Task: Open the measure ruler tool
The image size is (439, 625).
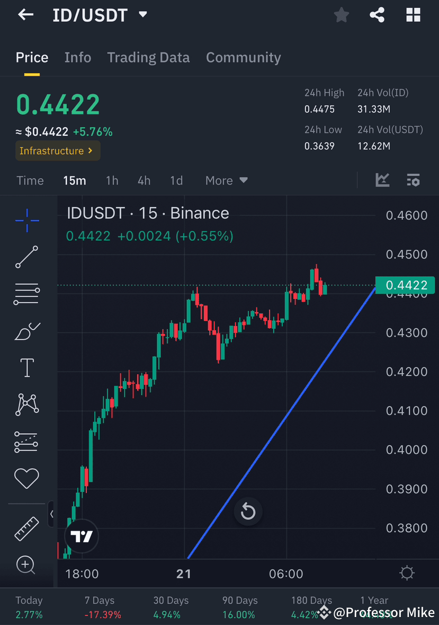Action: point(26,528)
